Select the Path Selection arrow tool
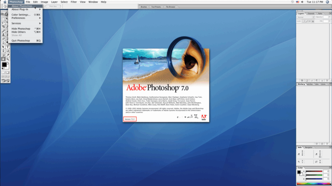 (3, 47)
